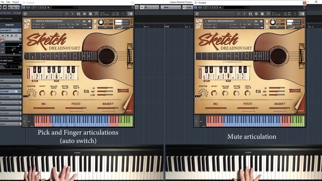Click the Tune knob in Kontakt 01 header

click(x=101, y=22)
